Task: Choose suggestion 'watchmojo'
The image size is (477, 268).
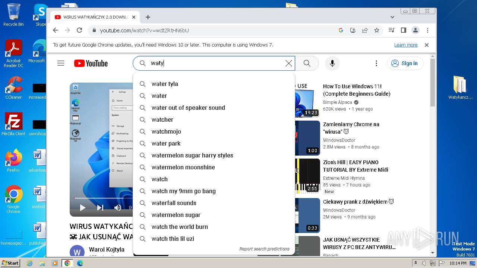Action: tap(214, 131)
